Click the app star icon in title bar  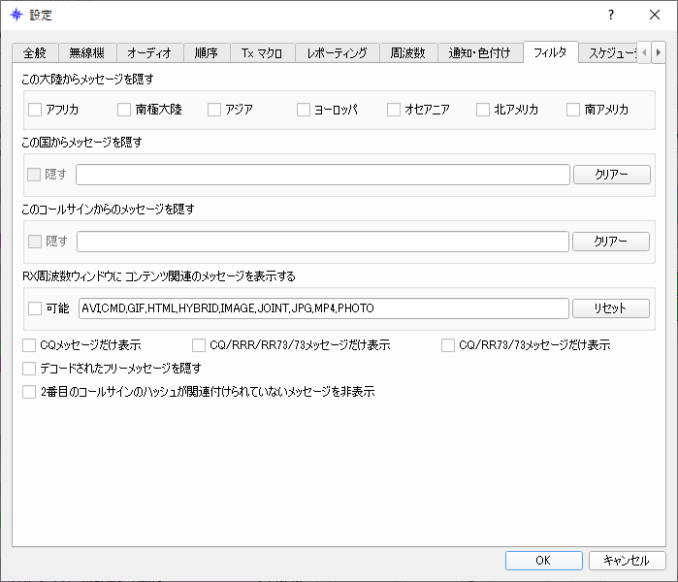(16, 16)
